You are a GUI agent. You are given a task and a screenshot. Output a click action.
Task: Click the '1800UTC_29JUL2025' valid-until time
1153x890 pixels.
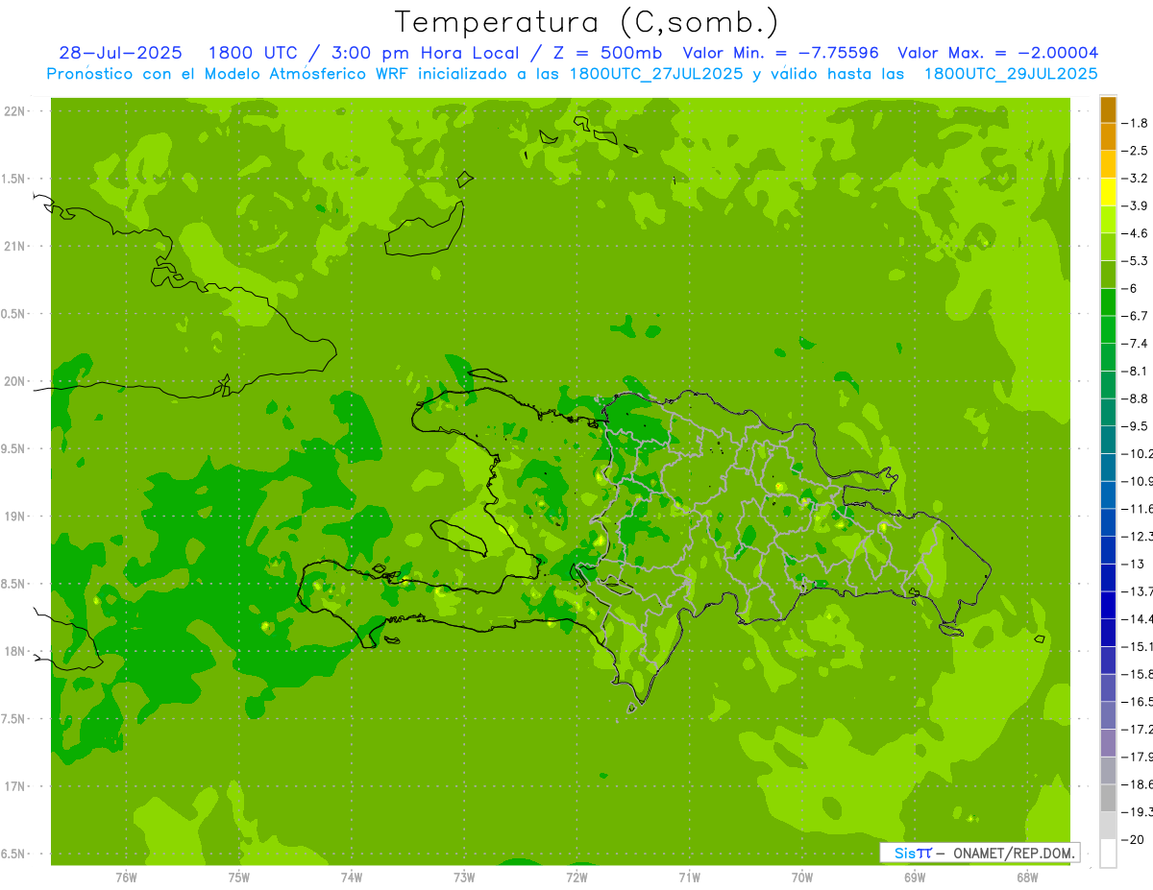pyautogui.click(x=1011, y=74)
